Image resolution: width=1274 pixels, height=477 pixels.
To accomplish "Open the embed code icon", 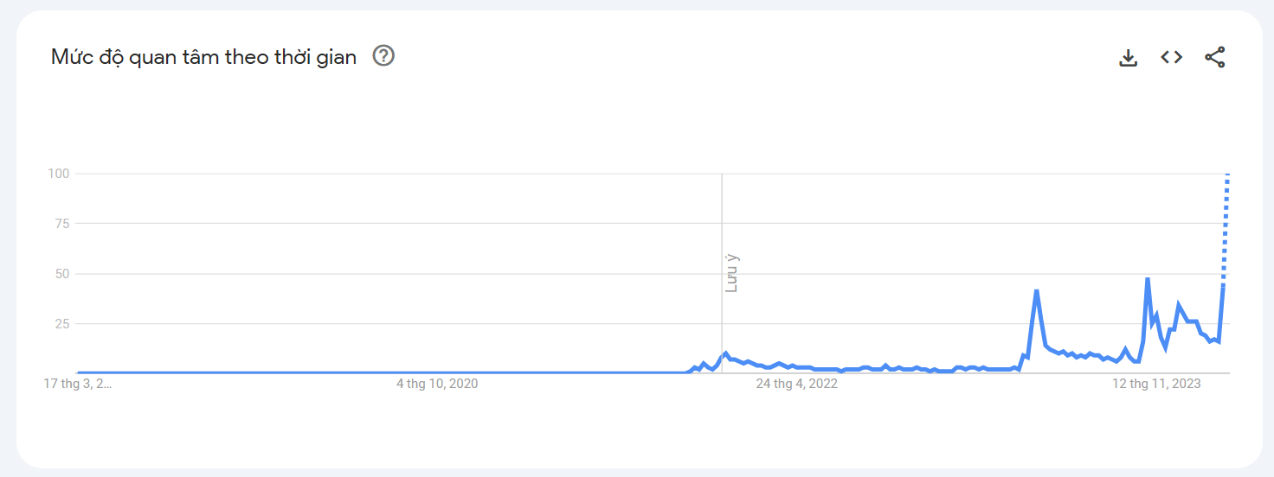I will point(1171,57).
